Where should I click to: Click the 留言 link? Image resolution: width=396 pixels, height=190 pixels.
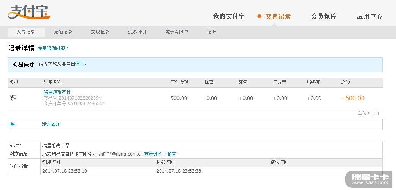tap(172, 154)
